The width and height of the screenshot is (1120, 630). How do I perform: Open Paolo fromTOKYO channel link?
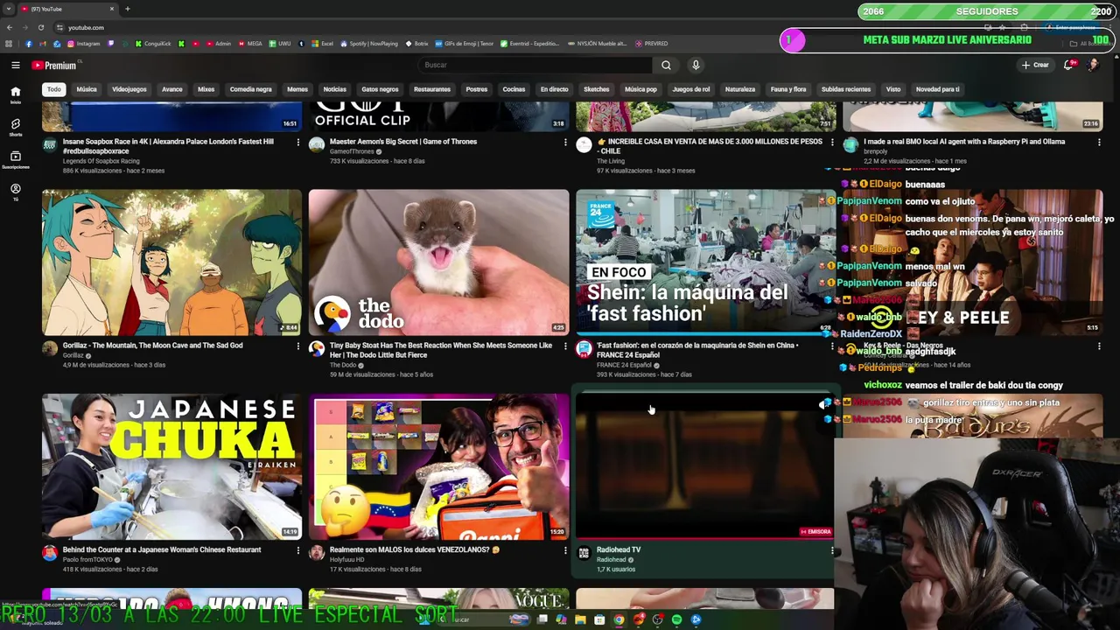(87, 559)
